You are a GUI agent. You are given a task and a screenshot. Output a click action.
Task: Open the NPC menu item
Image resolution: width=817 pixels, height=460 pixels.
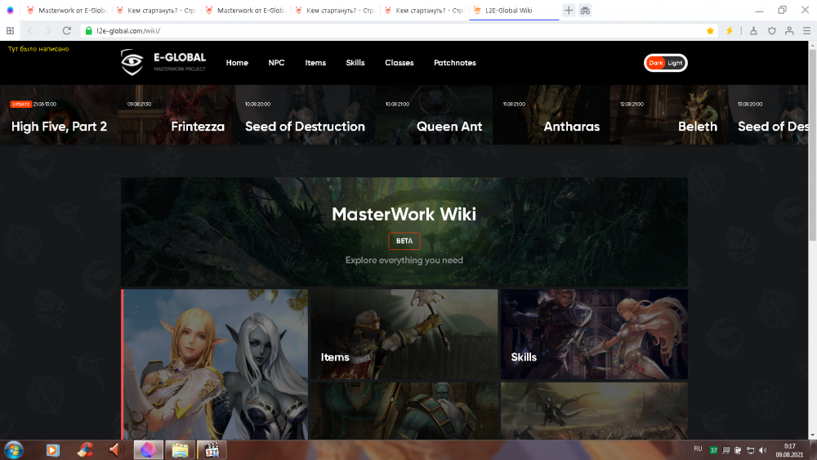point(276,63)
